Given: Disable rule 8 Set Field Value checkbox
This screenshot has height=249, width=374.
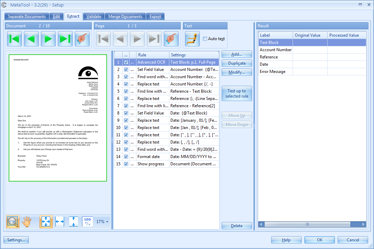Looking at the screenshot, I should click(126, 113).
